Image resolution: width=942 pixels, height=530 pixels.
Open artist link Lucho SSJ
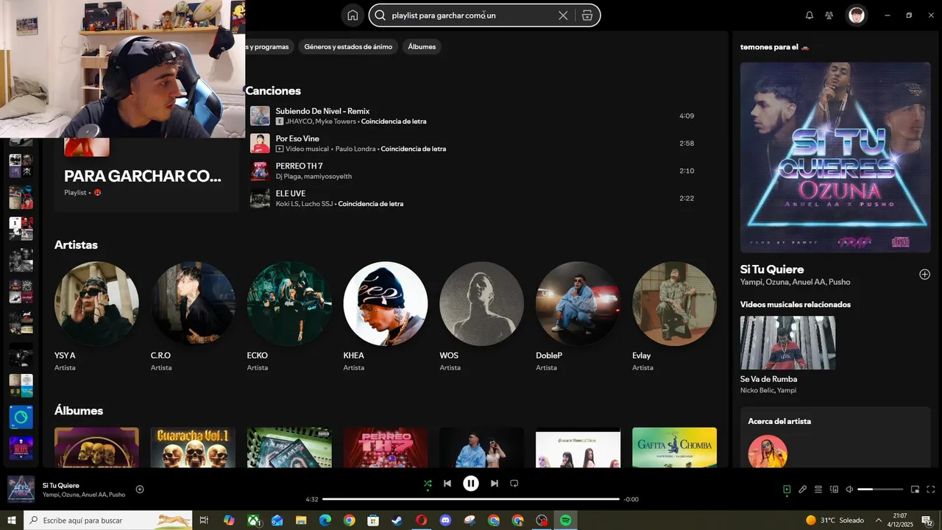tap(316, 204)
